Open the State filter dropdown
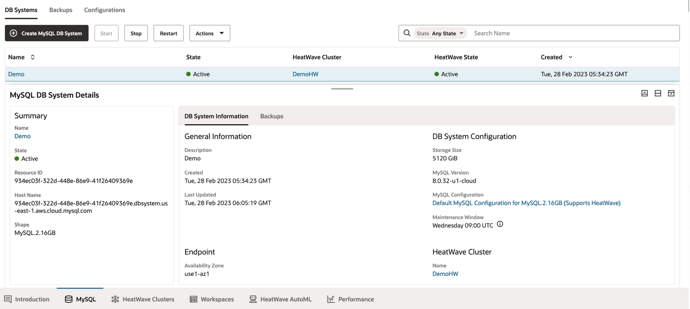Image resolution: width=690 pixels, height=309 pixels. point(440,34)
